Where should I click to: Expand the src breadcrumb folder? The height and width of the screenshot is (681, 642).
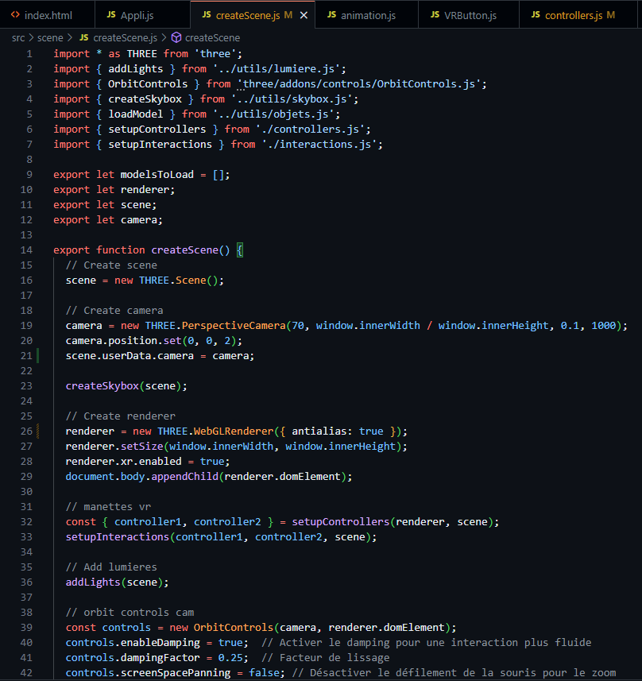pos(18,37)
